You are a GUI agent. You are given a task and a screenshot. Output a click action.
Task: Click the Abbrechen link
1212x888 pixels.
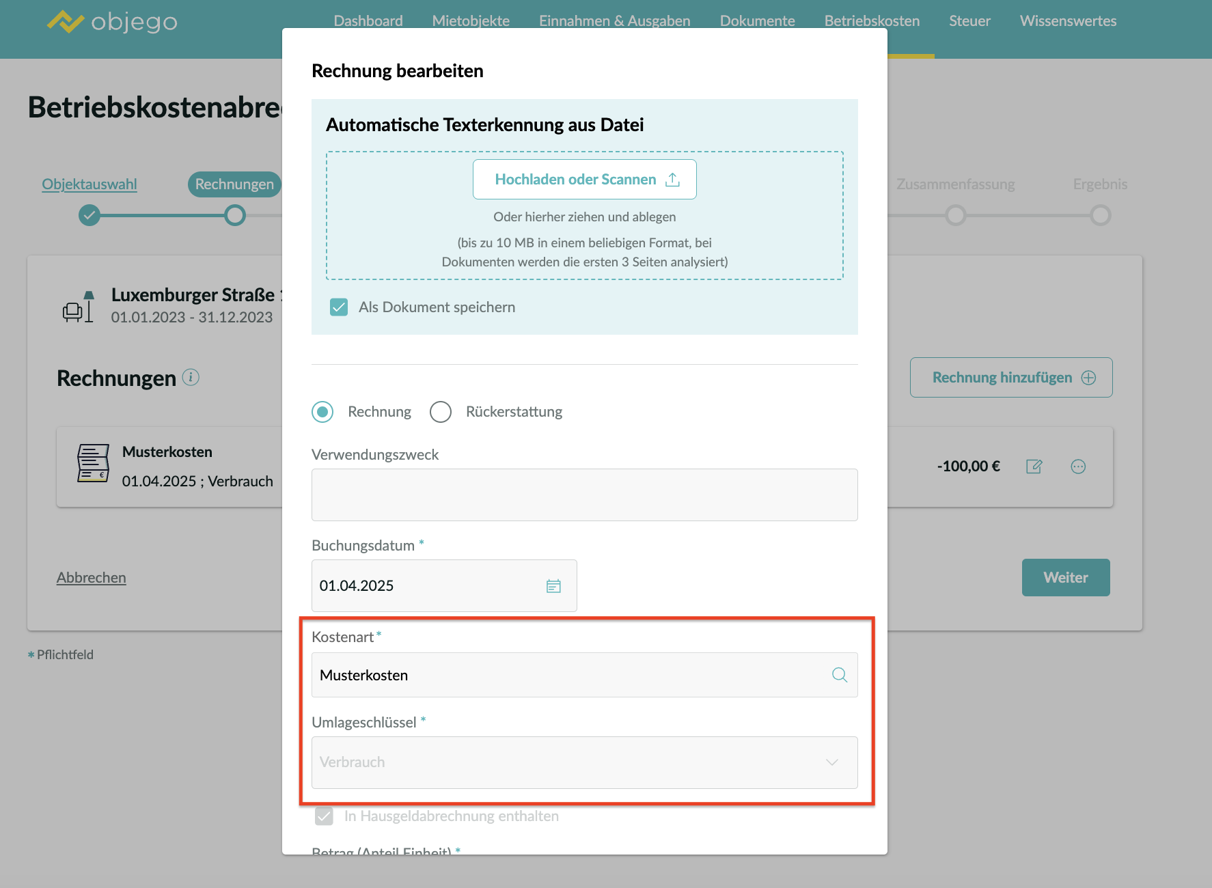pyautogui.click(x=92, y=578)
